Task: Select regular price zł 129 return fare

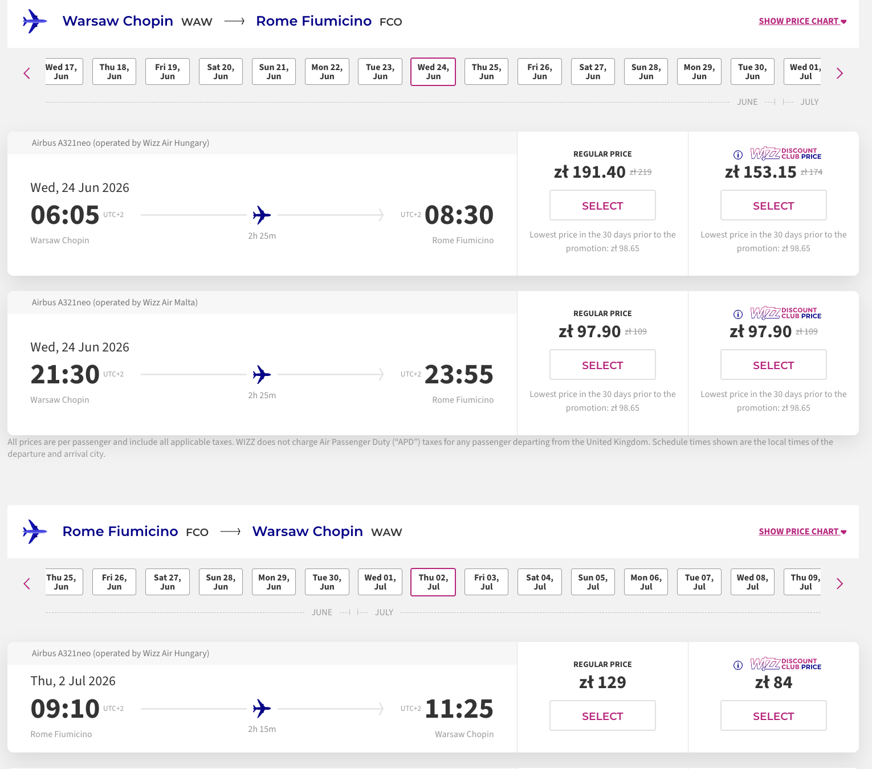Action: pyautogui.click(x=602, y=715)
